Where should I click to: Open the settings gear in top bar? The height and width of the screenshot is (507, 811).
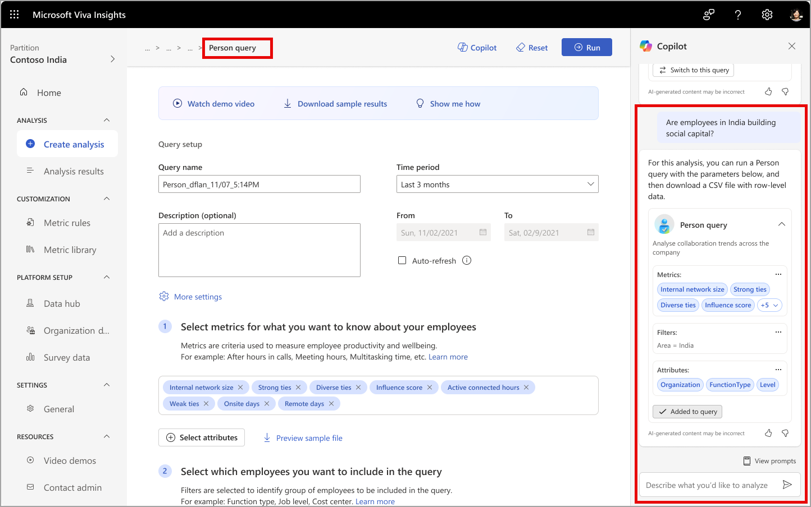(x=767, y=15)
